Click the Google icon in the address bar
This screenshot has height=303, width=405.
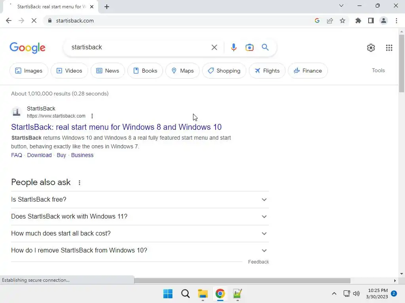coord(317,21)
